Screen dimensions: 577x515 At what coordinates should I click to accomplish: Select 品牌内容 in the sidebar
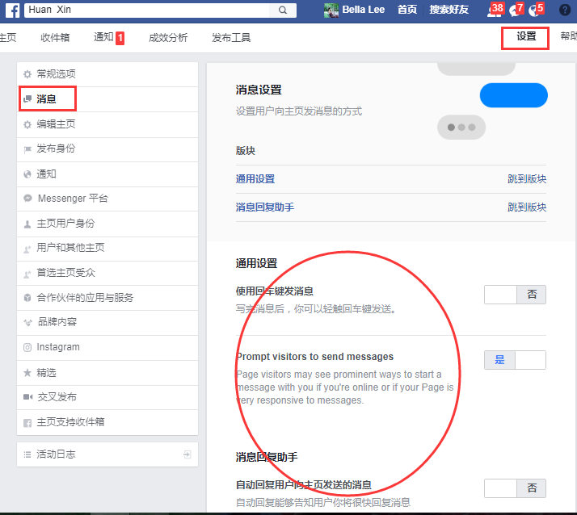click(x=107, y=323)
